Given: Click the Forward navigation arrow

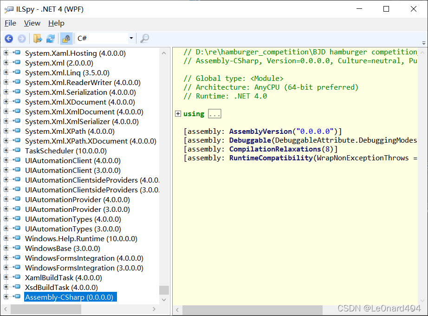Looking at the screenshot, I should (22, 39).
